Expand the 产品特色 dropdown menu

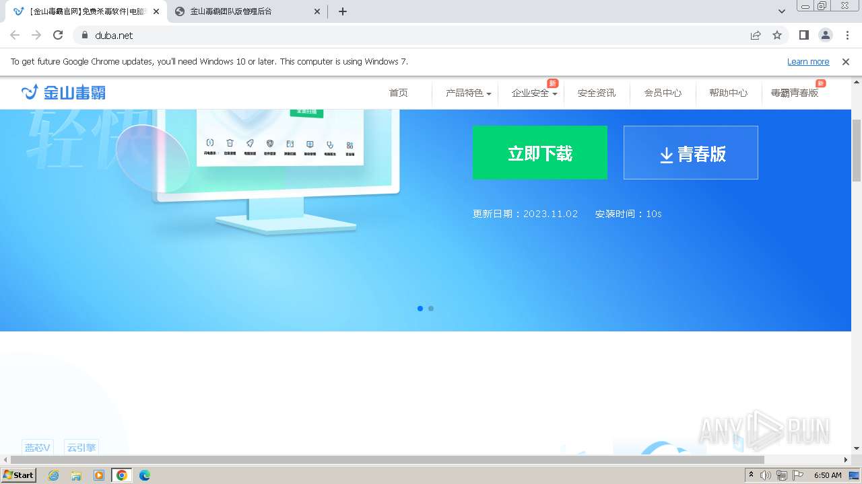(468, 93)
